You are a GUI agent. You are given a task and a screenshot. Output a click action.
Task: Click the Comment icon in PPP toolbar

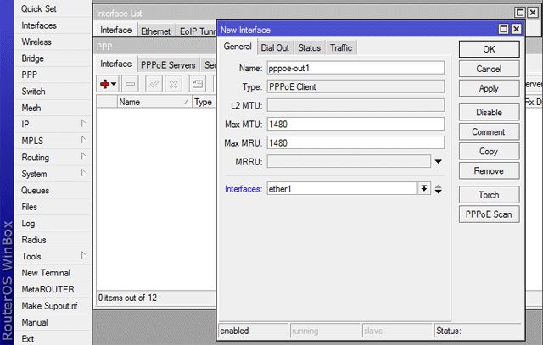click(197, 84)
